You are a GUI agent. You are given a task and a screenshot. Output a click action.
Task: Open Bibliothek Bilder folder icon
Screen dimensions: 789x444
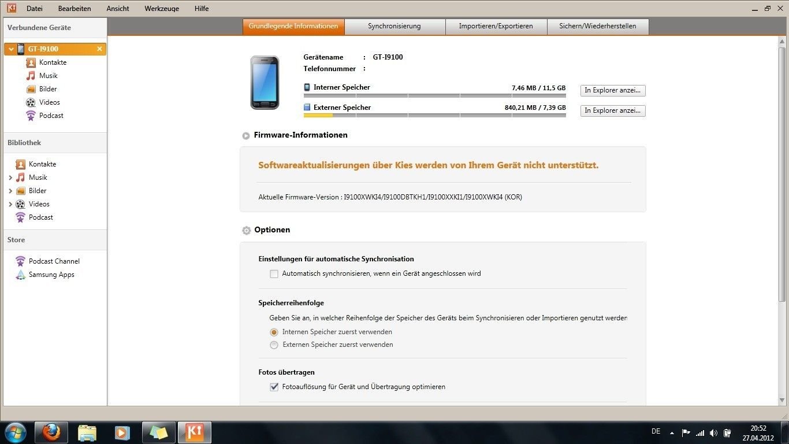pos(21,191)
